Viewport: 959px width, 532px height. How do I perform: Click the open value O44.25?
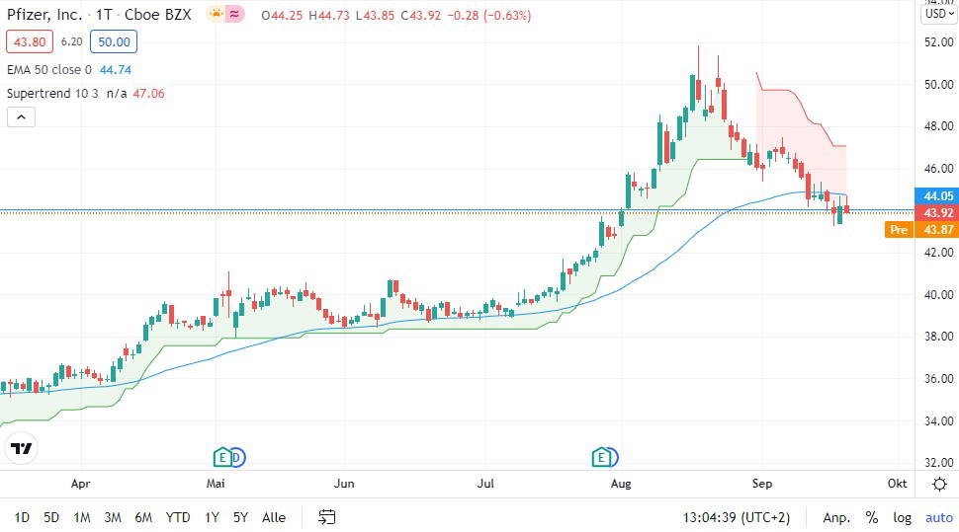(282, 15)
